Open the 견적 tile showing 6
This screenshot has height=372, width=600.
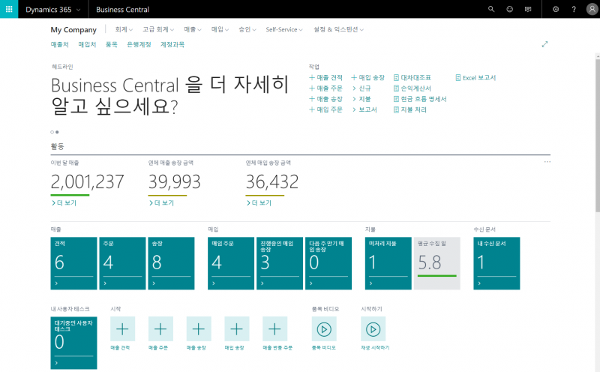click(73, 263)
